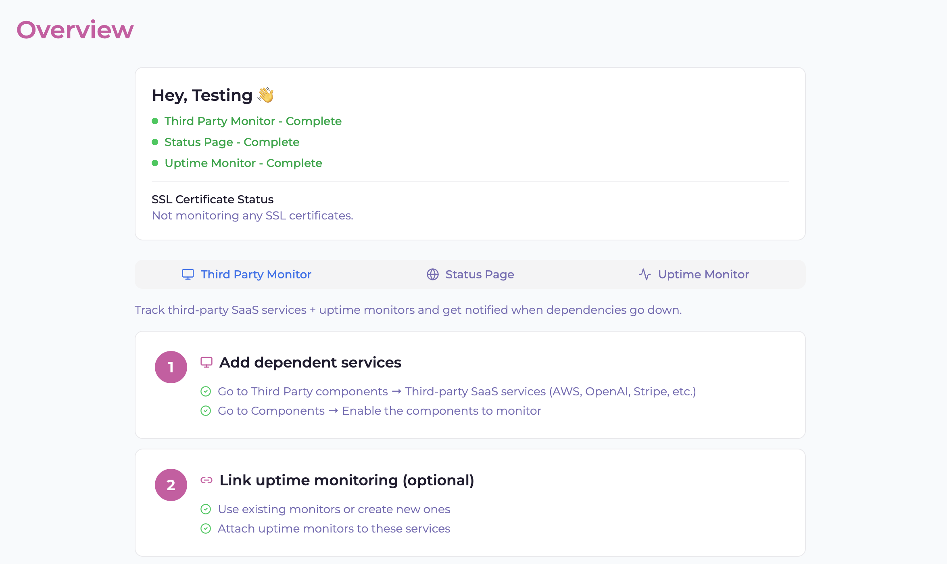The image size is (947, 564).
Task: Click SSL Certificate Status label
Action: pyautogui.click(x=213, y=199)
